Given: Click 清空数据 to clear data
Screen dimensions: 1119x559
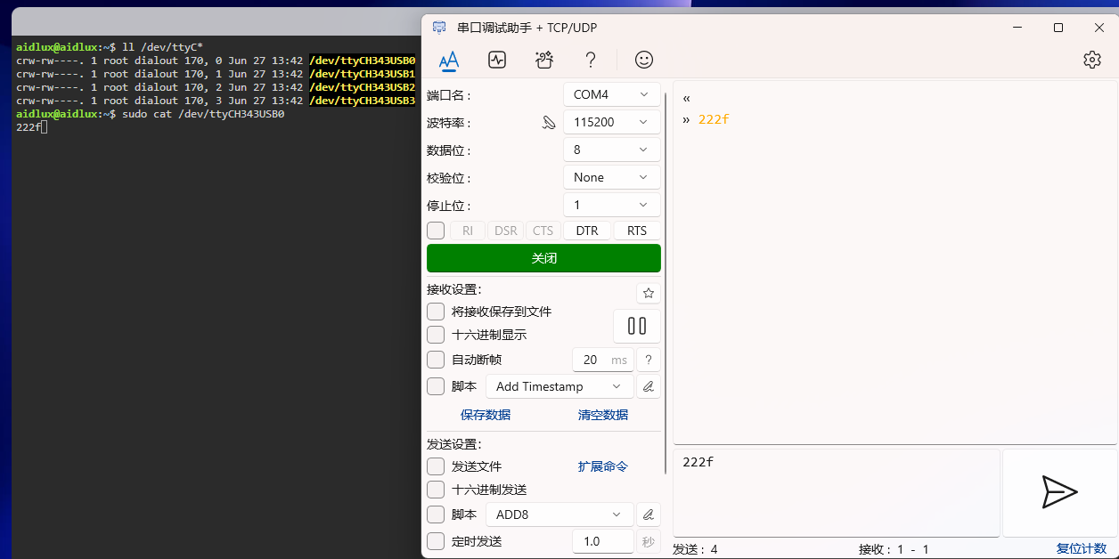Looking at the screenshot, I should (602, 415).
